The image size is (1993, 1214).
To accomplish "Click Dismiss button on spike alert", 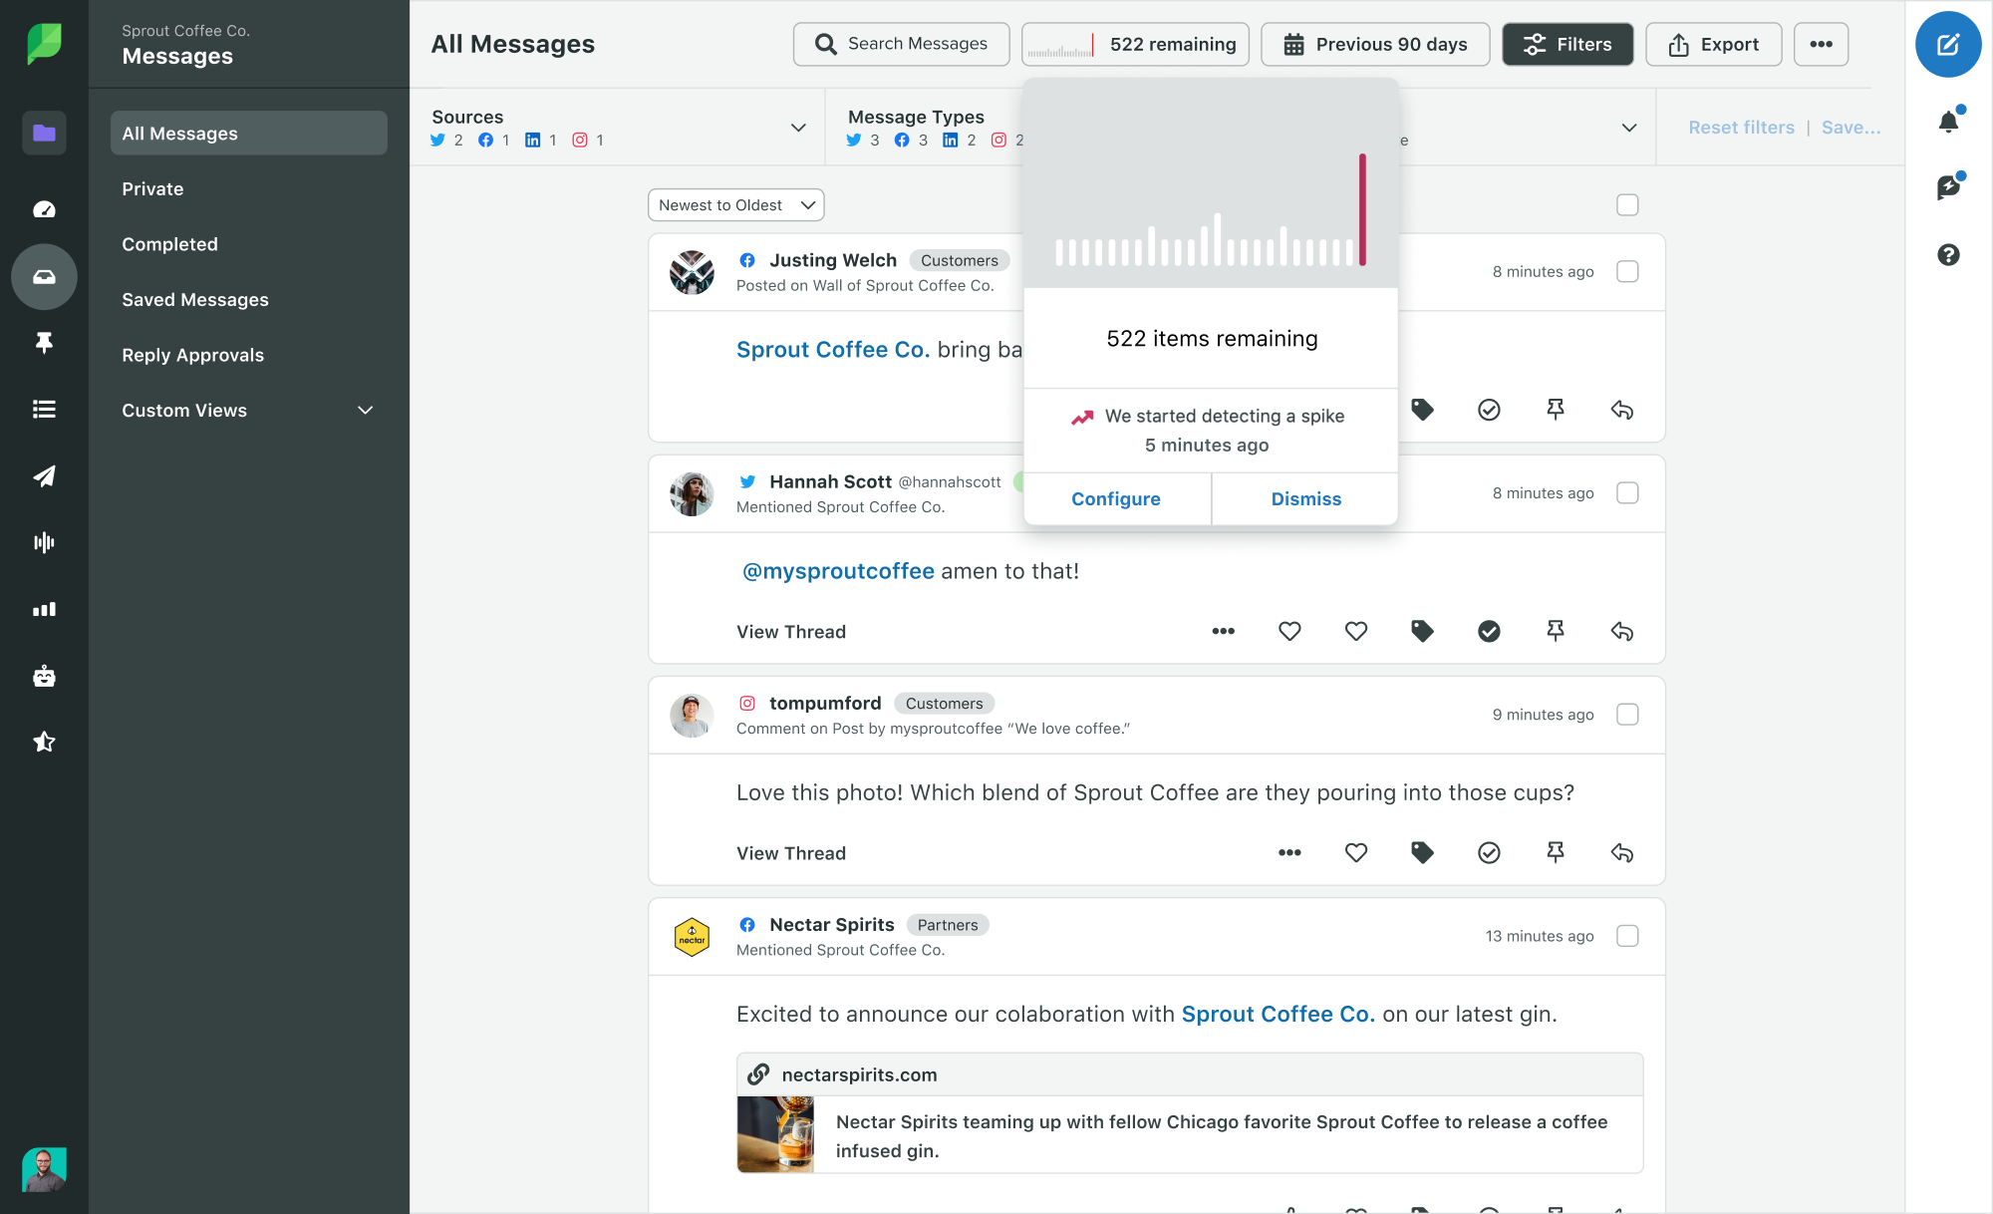I will (x=1305, y=498).
